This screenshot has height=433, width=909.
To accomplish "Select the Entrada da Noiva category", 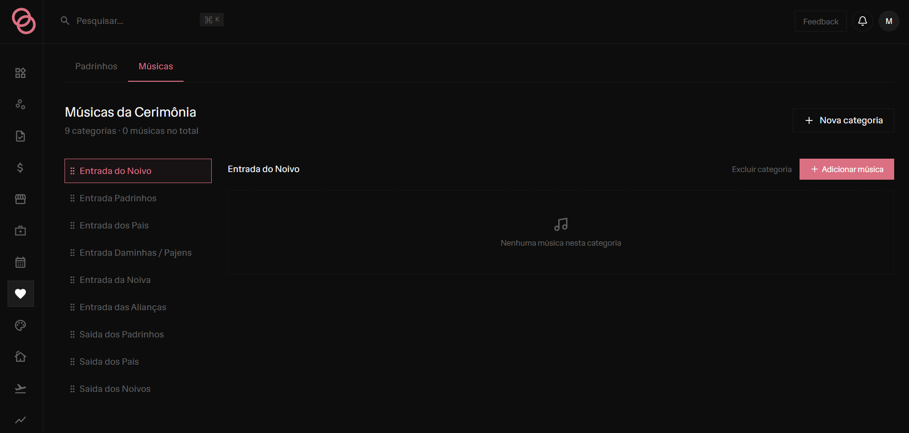I will coord(138,280).
